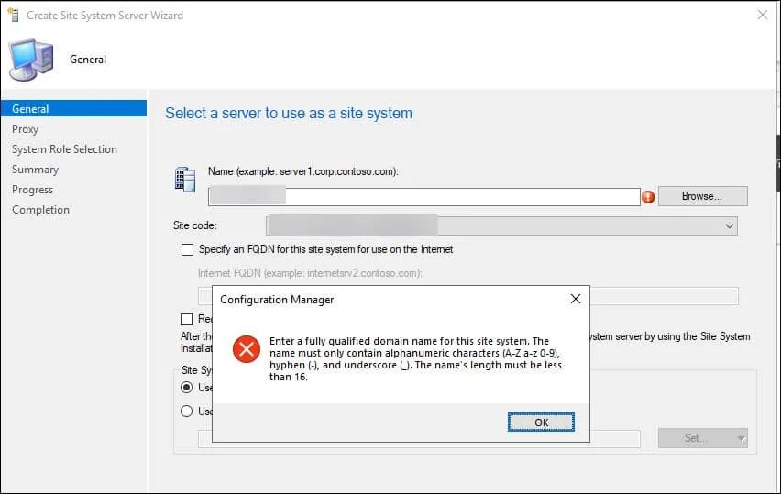Screen dimensions: 781x494
Task: Close the Create Site System Server Wizard
Action: click(763, 15)
